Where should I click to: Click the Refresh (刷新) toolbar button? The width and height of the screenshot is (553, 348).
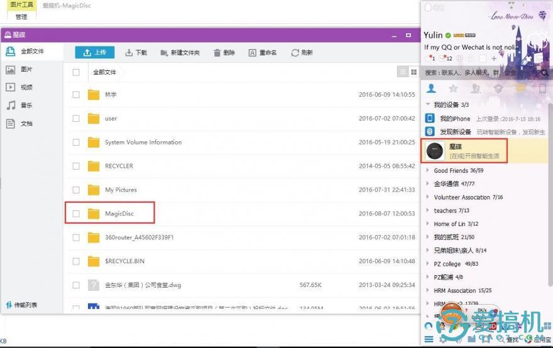click(302, 53)
